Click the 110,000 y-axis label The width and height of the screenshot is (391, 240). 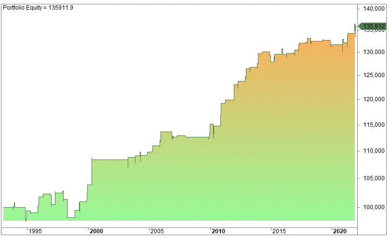point(374,151)
